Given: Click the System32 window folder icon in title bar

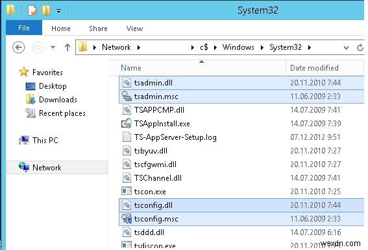Looking at the screenshot, I should pos(10,10).
